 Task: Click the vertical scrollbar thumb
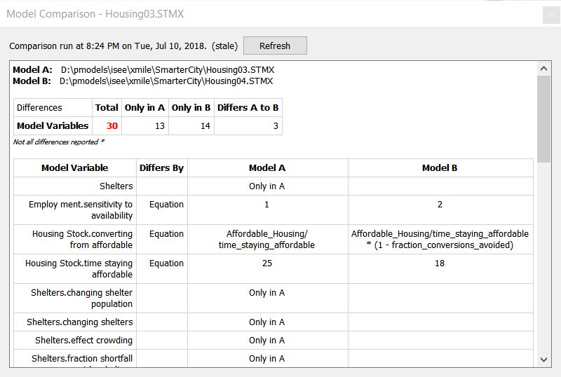[x=544, y=119]
